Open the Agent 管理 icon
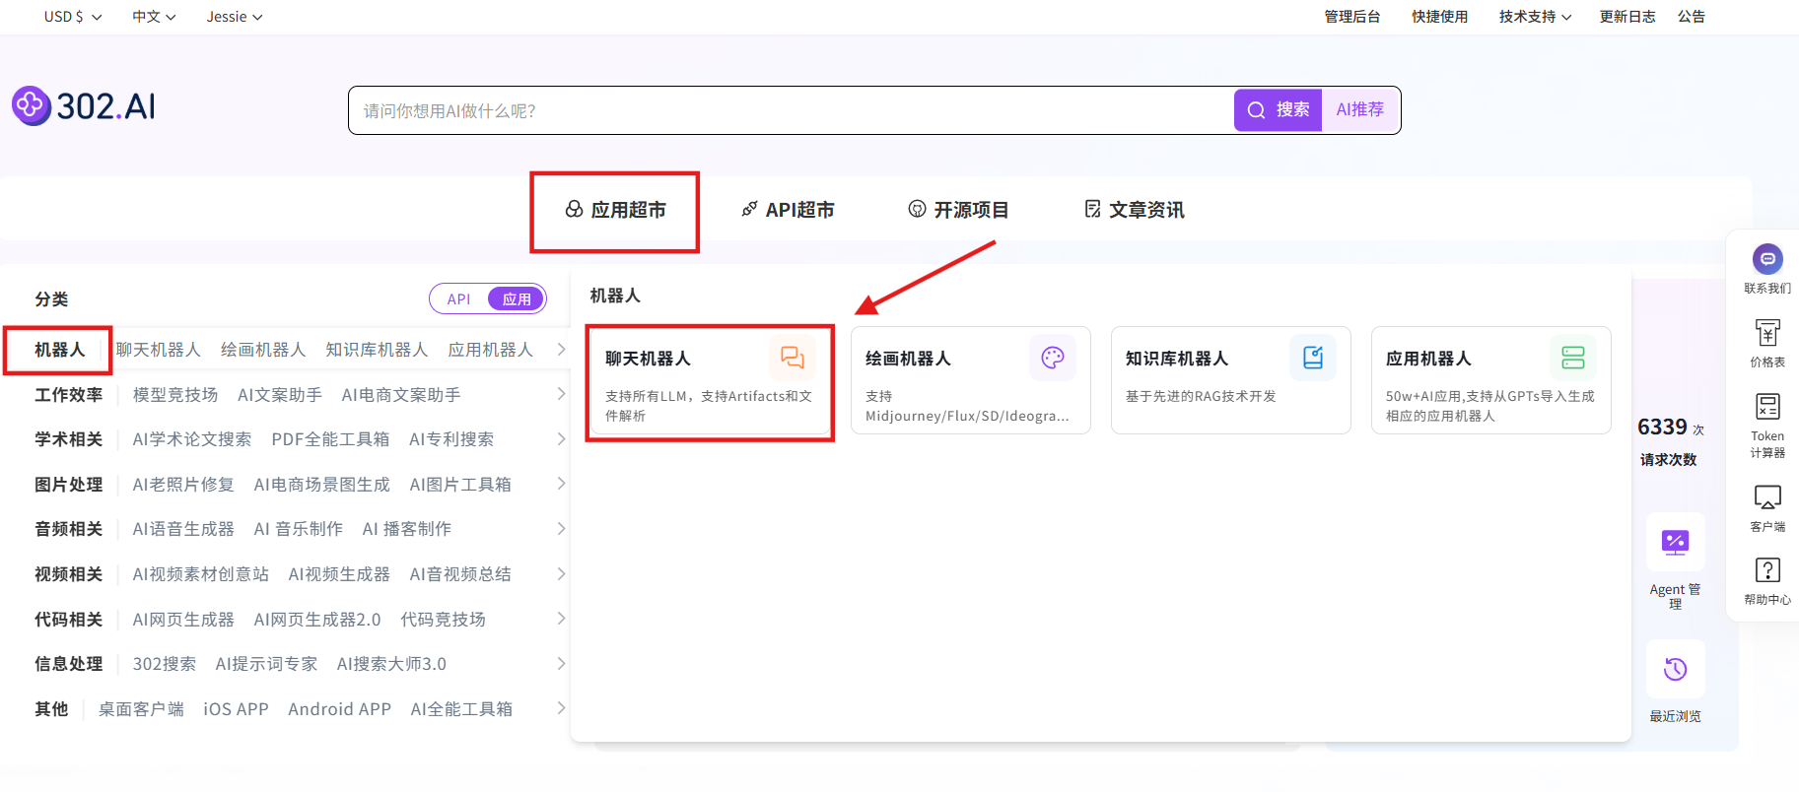The width and height of the screenshot is (1799, 792). [x=1675, y=542]
